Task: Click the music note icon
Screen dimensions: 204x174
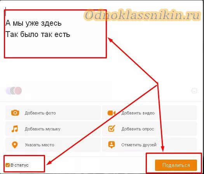Action: click(15, 129)
